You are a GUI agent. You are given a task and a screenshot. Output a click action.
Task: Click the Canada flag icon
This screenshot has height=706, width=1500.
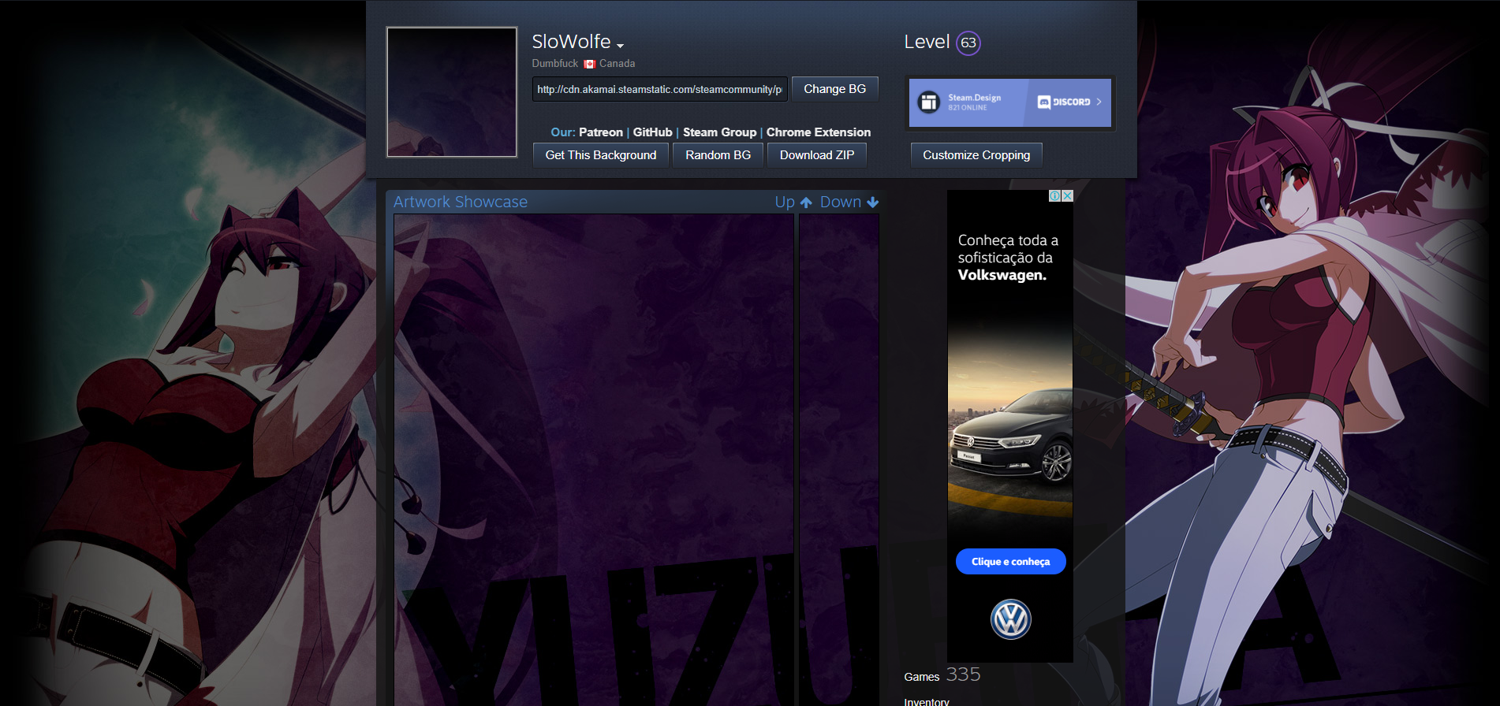[x=589, y=64]
